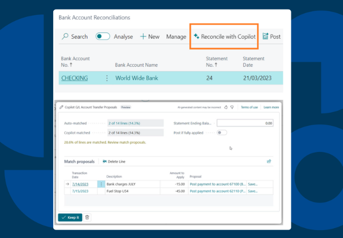Viewport: 343px width, 238px height.
Task: Open three-dot menu for CHECKING row
Action: (x=107, y=78)
